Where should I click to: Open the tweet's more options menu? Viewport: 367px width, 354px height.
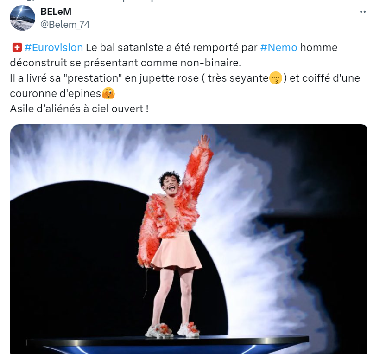363,12
